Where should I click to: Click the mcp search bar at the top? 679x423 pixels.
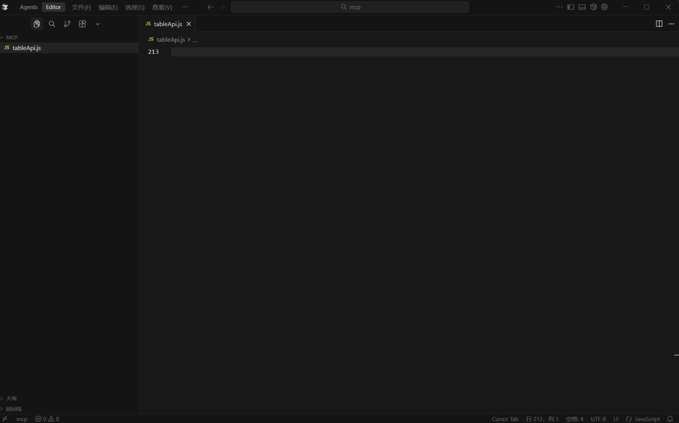pyautogui.click(x=349, y=7)
